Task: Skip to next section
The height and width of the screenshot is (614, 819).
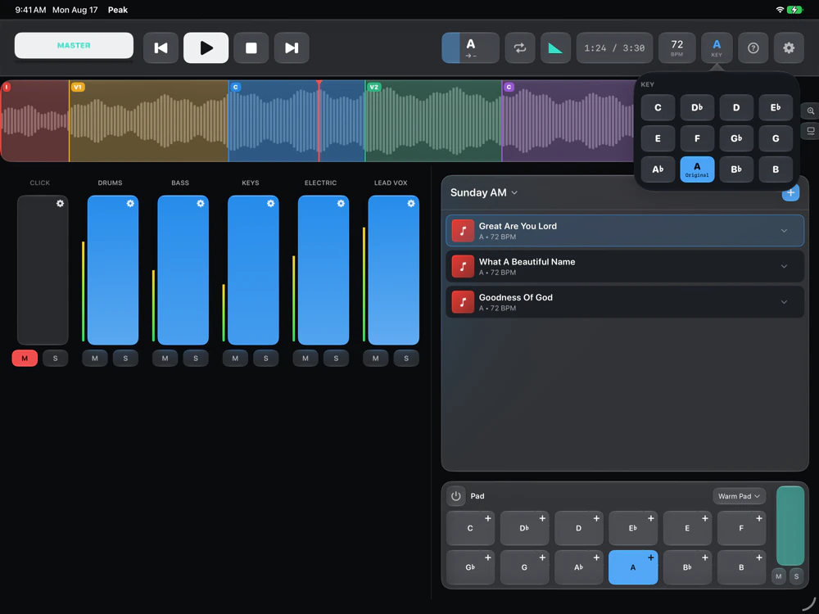Action: [292, 48]
